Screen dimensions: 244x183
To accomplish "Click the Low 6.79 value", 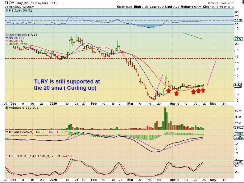I will click(156, 7).
